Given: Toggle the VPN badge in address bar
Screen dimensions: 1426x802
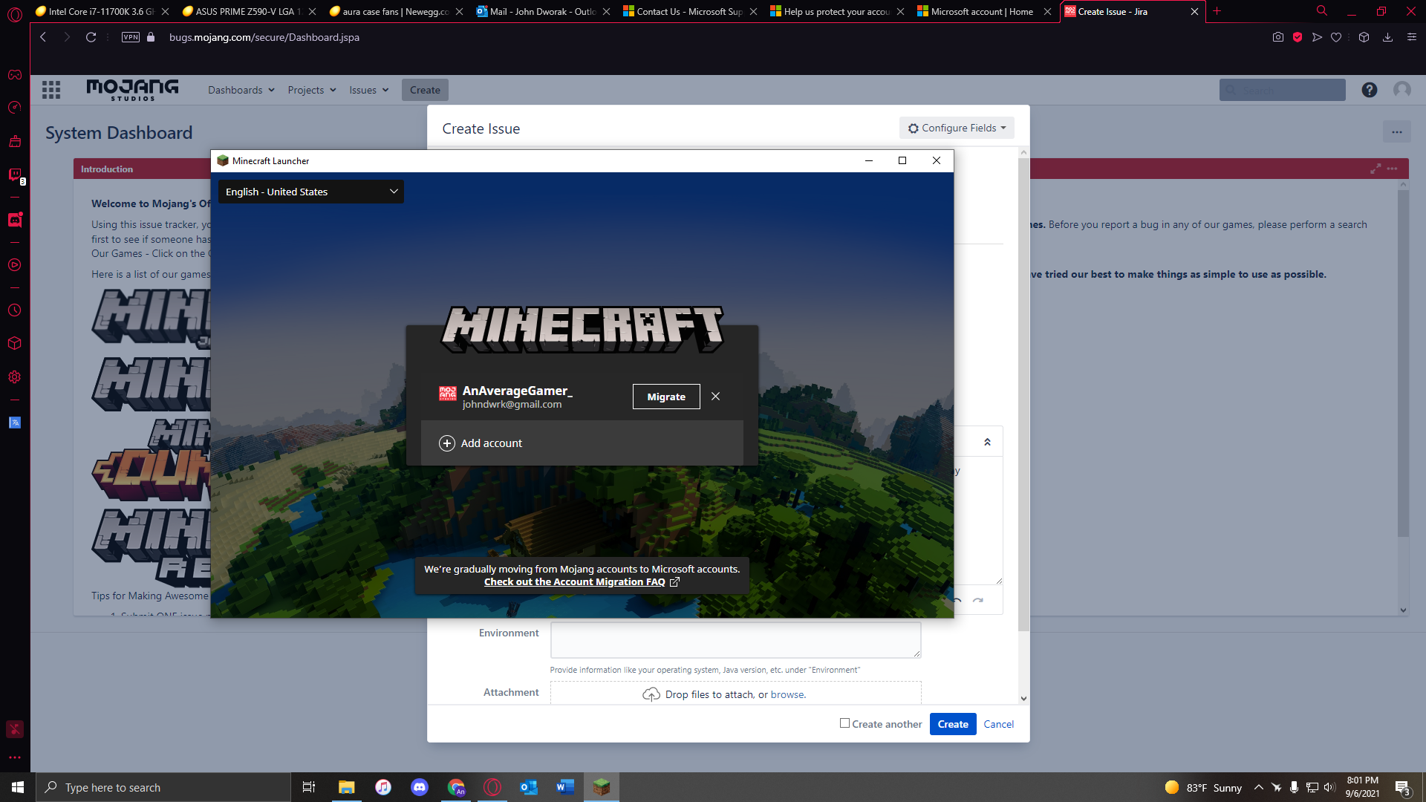Looking at the screenshot, I should [x=131, y=37].
